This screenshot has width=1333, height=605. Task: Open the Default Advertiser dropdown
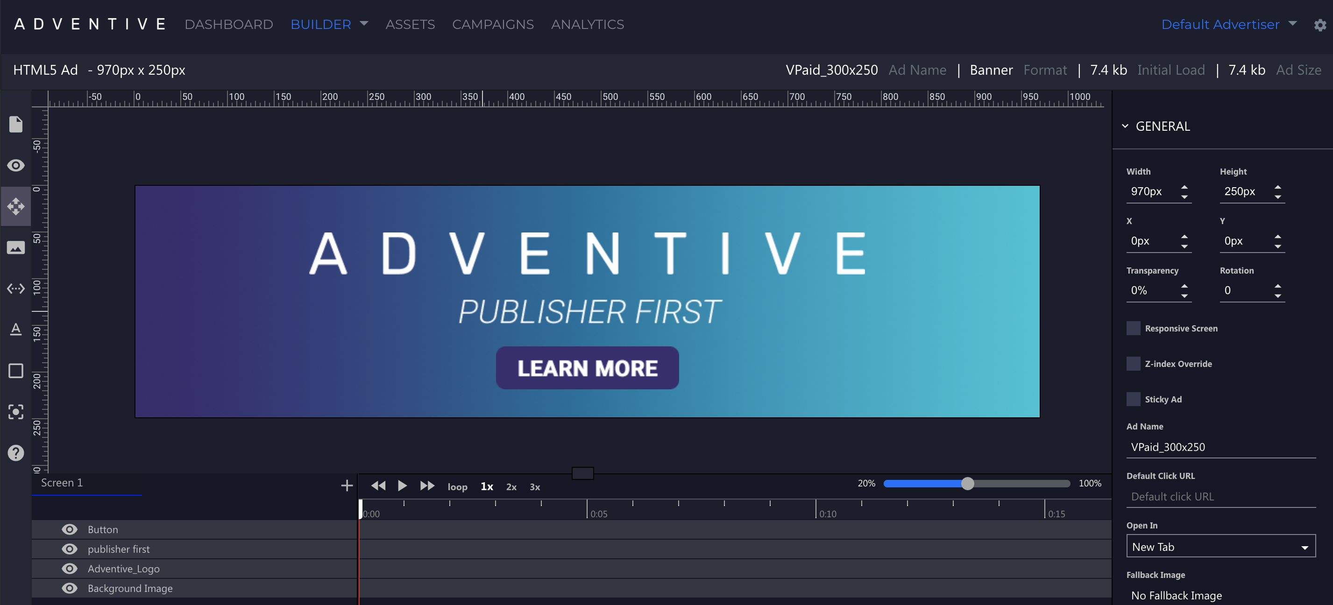[1229, 24]
